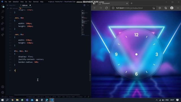Open WhatsApp from taskbar
This screenshot has width=181, height=102.
click(22, 100)
